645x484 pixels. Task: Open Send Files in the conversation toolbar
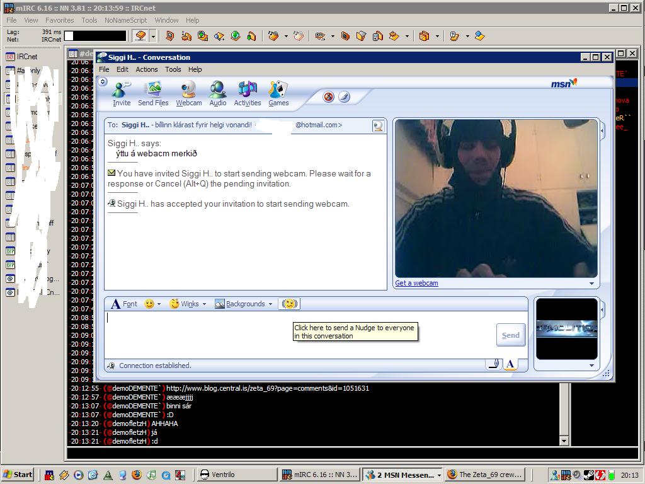(153, 95)
